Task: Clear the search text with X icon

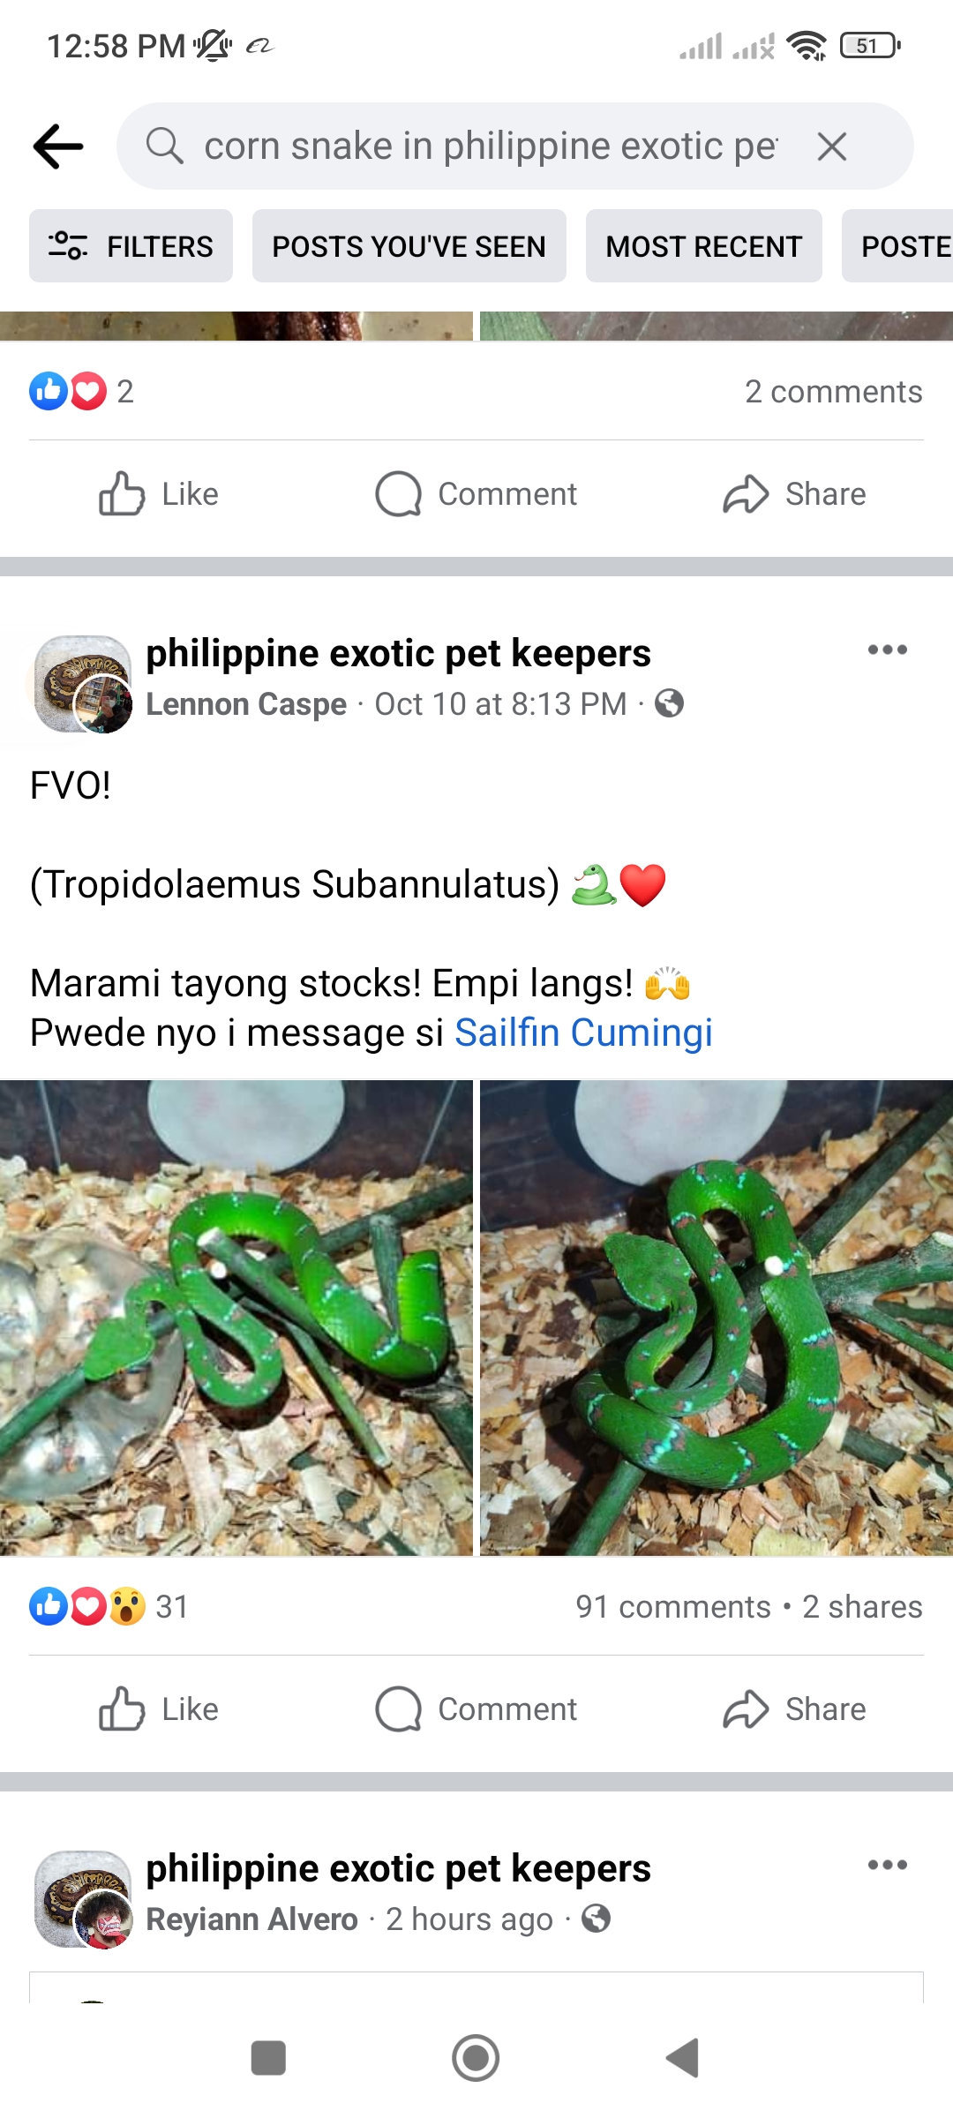Action: click(x=831, y=146)
